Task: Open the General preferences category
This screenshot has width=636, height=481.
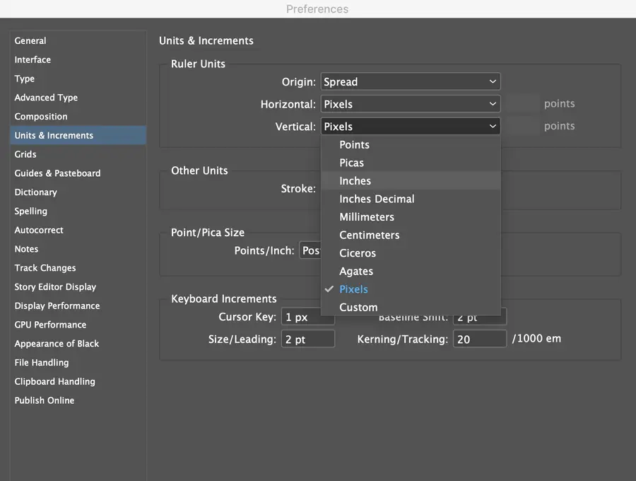Action: coord(30,41)
